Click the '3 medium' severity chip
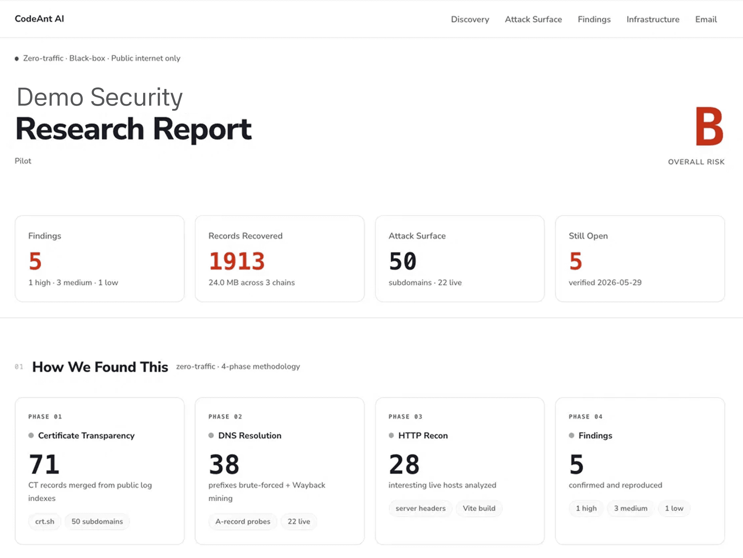This screenshot has width=743, height=558. [x=631, y=508]
